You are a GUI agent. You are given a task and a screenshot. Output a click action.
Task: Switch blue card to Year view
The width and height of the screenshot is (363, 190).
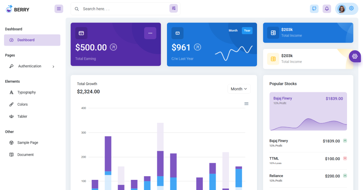[247, 30]
